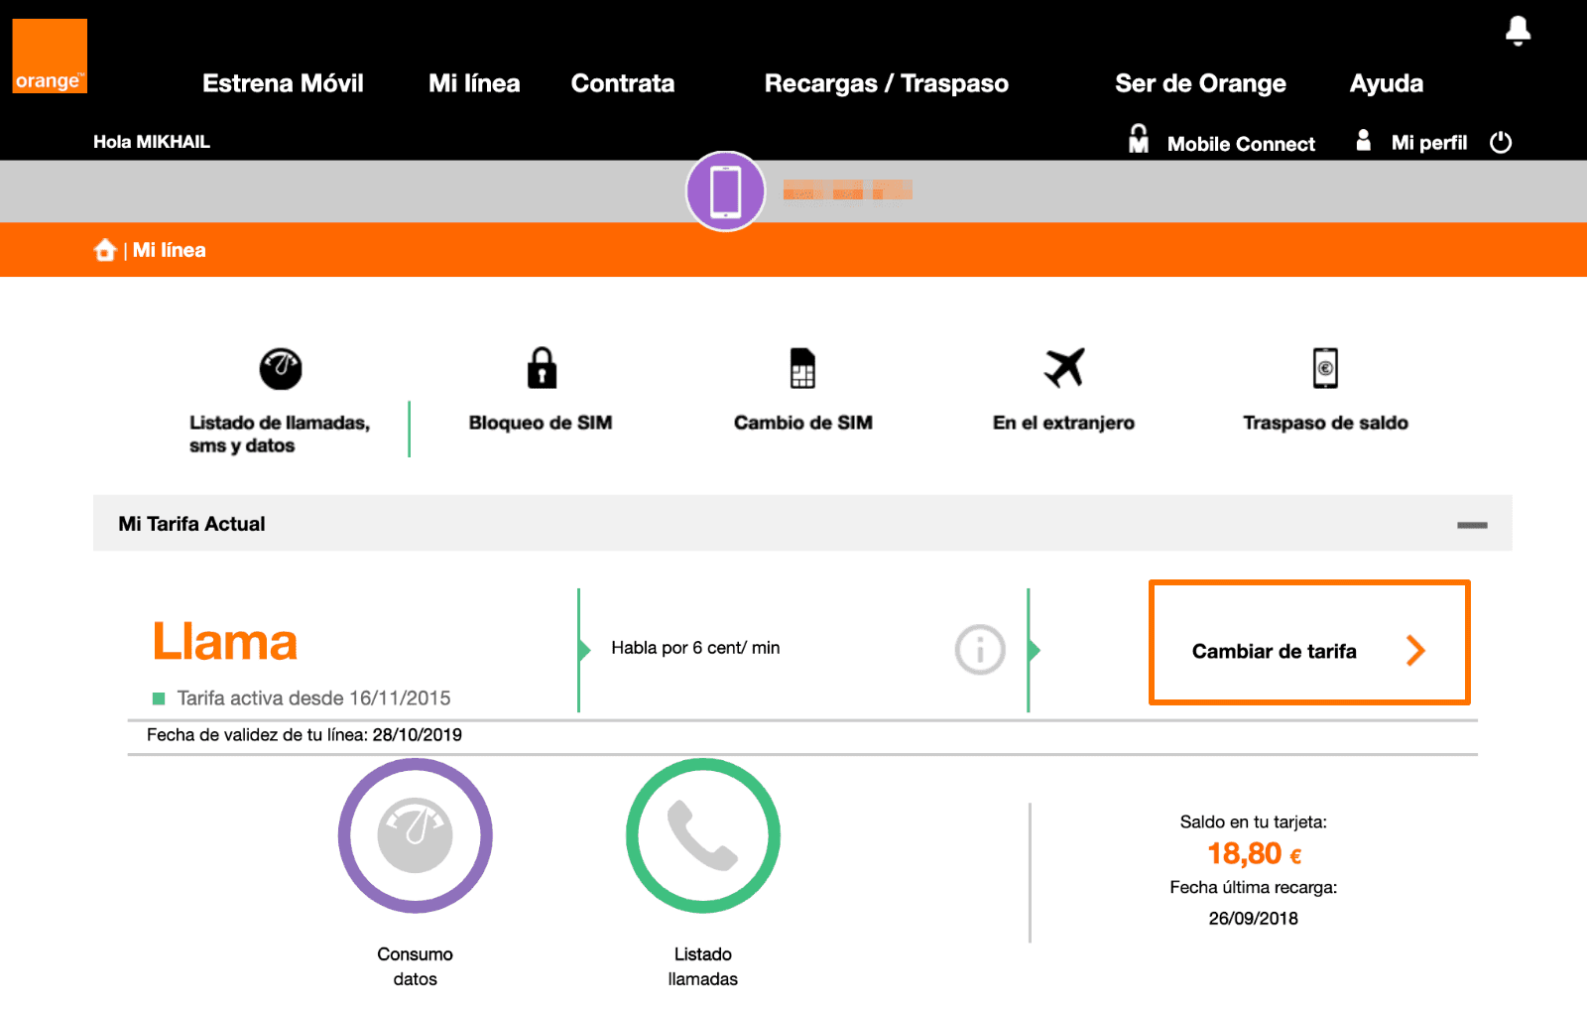
Task: Open the Cambio de SIM link
Action: [x=803, y=423]
